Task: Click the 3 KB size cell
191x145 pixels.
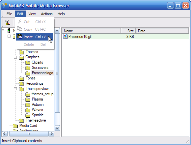Action: 130,37
